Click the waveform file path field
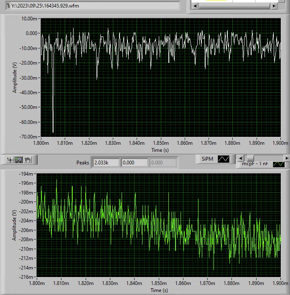The height and width of the screenshot is (295, 290). tap(92, 5)
